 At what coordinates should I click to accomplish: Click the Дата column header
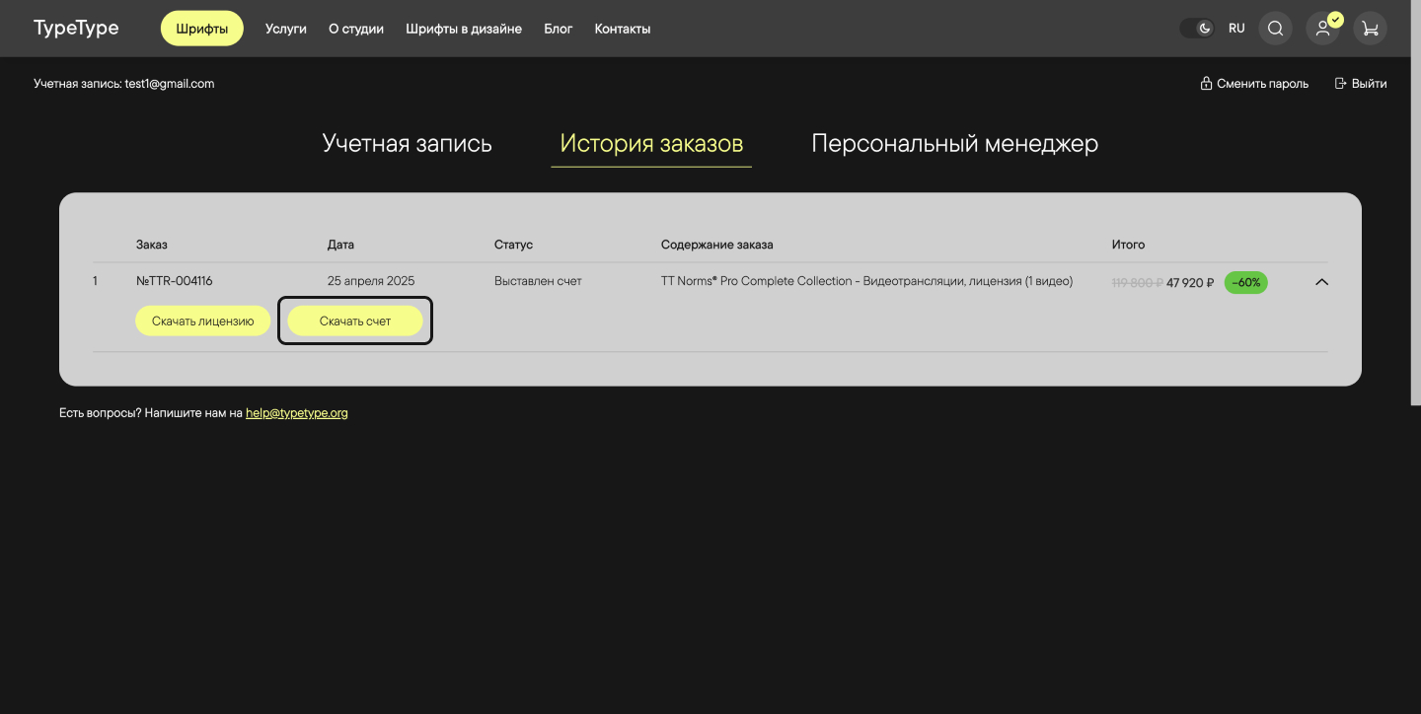pyautogui.click(x=340, y=245)
